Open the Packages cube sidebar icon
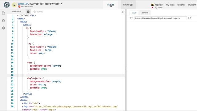The height and width of the screenshot is (111, 197). (x=3, y=21)
